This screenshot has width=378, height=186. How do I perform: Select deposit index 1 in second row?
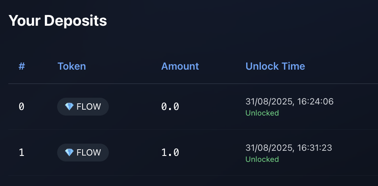click(x=22, y=152)
